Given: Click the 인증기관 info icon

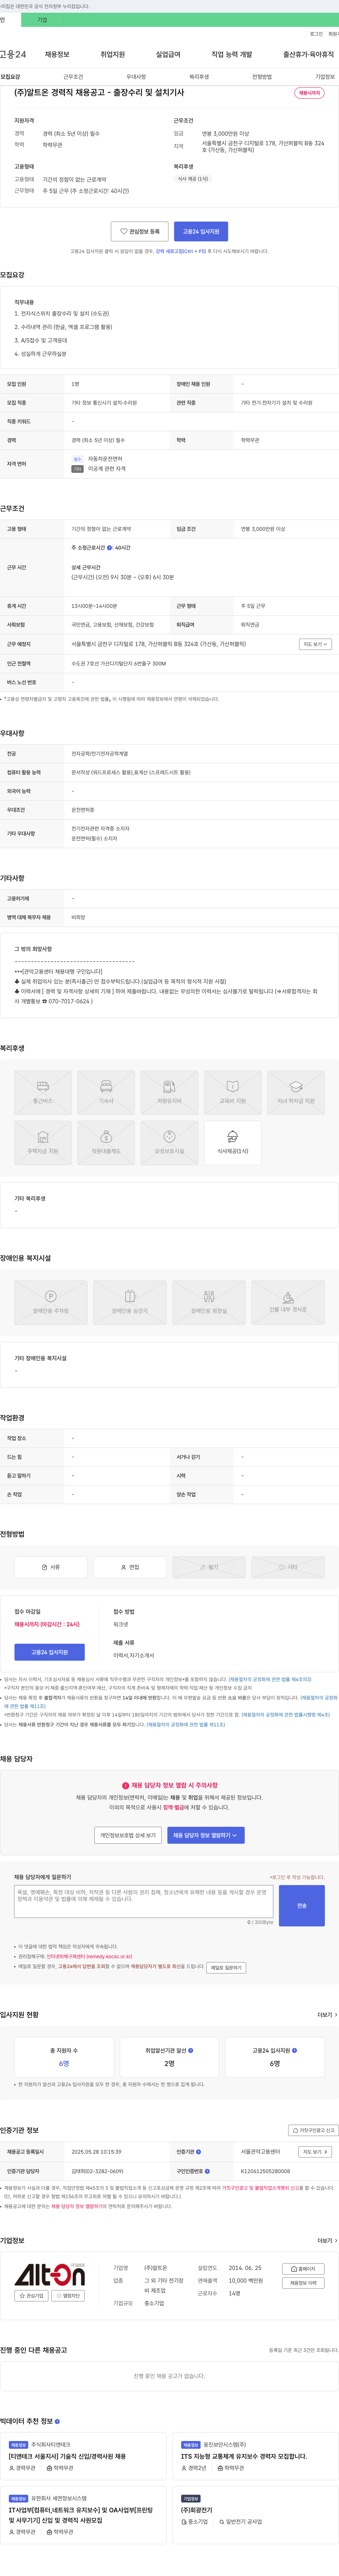Looking at the screenshot, I should click(198, 2152).
